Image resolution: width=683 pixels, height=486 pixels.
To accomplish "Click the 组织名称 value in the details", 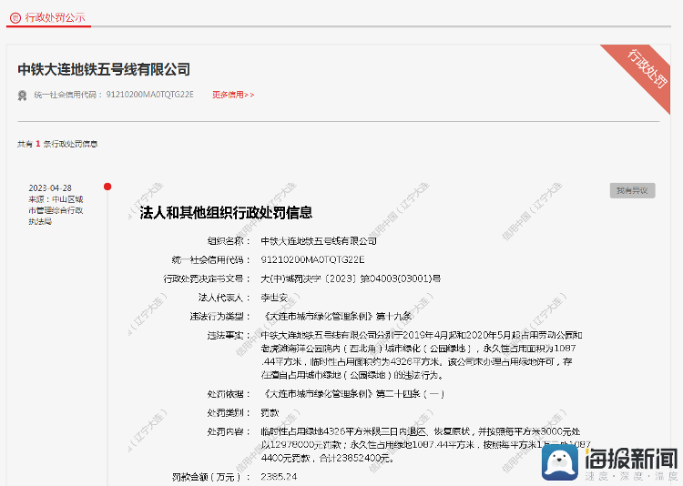I will coord(319,241).
